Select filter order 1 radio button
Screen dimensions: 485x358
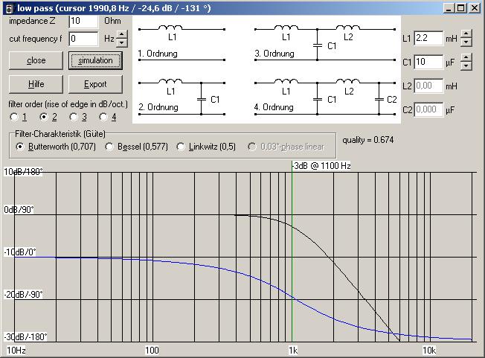click(14, 117)
